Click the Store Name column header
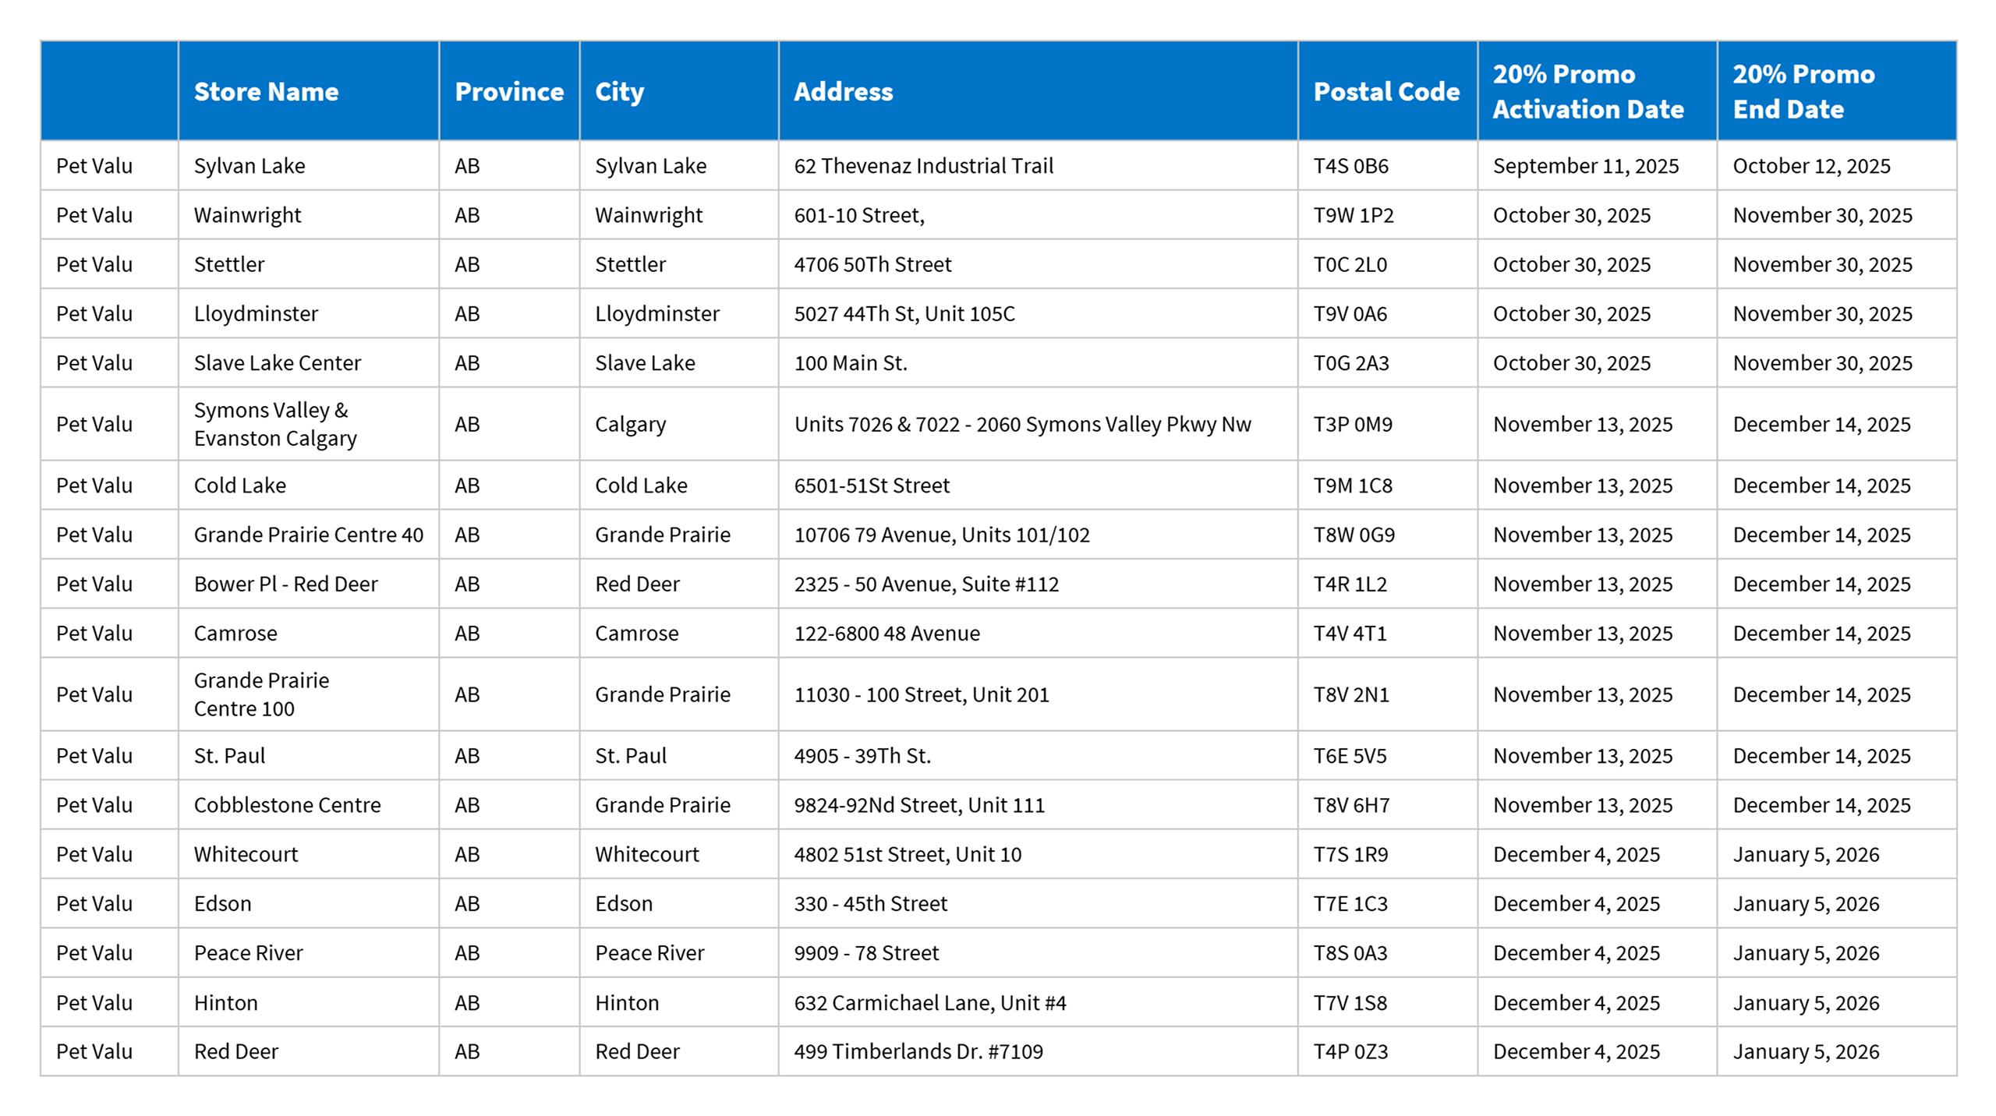1996x1116 pixels. pyautogui.click(x=266, y=92)
